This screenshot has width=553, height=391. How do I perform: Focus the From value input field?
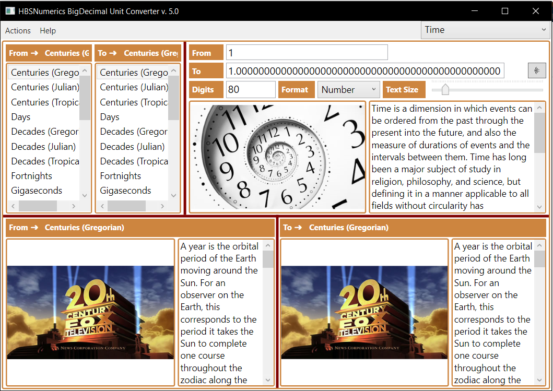307,53
